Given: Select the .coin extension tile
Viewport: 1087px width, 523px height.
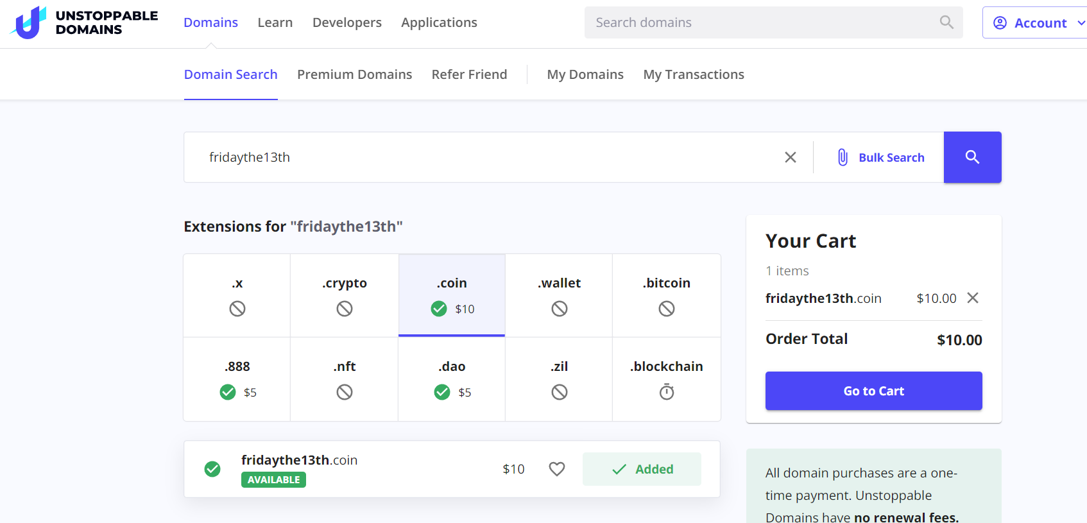Looking at the screenshot, I should 452,296.
